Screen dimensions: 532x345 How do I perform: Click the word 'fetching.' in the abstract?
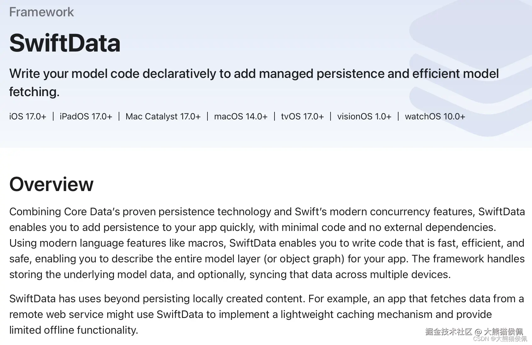34,92
